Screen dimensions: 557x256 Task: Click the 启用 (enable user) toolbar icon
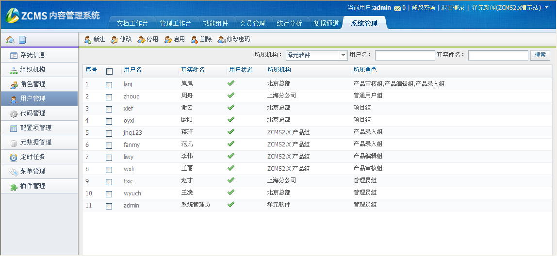coord(168,39)
